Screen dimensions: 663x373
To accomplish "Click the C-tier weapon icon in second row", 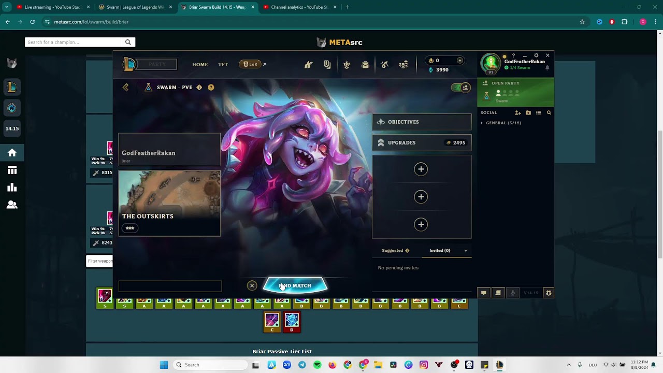I will coord(272,322).
